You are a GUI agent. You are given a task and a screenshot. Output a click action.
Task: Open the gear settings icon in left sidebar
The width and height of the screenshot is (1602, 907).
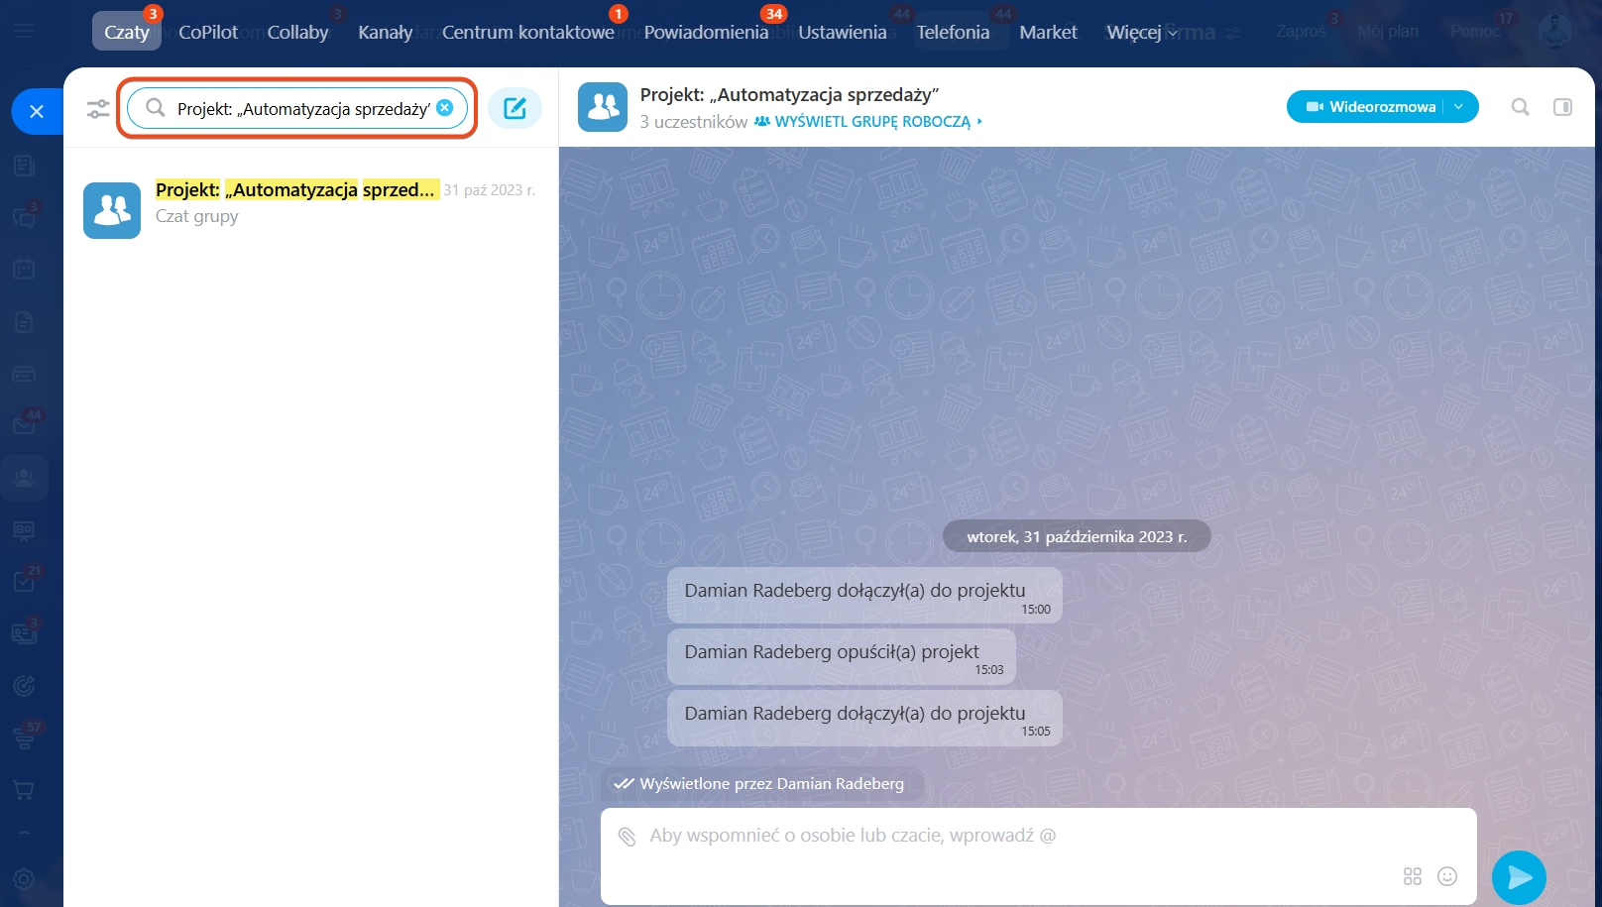[24, 878]
